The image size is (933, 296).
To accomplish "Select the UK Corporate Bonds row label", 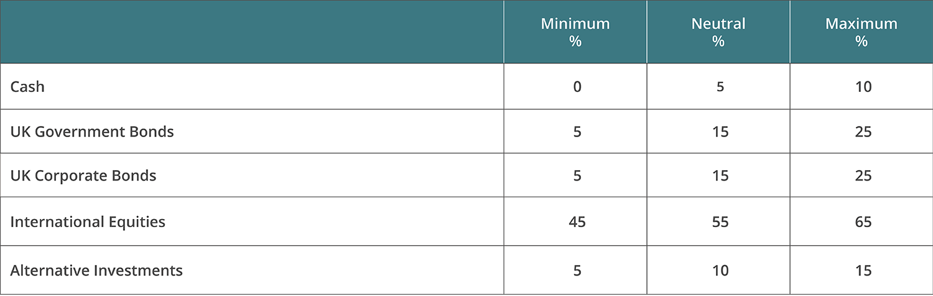I will [83, 176].
